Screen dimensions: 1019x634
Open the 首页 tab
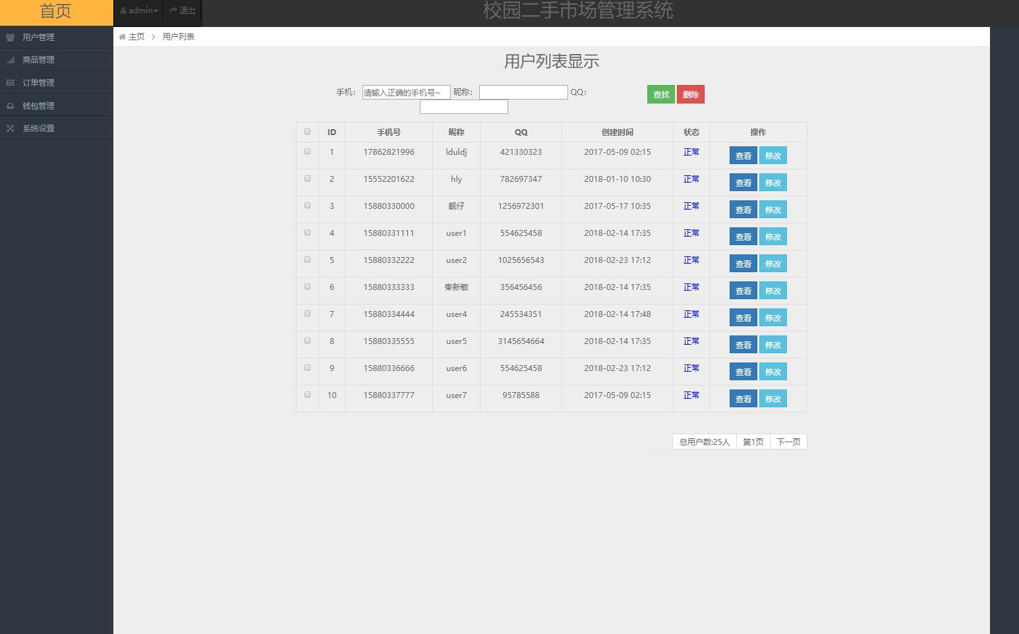(x=56, y=12)
